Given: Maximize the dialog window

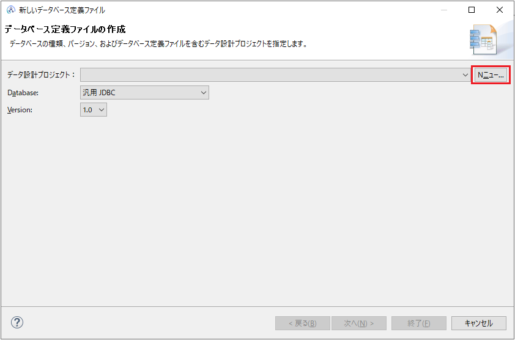Looking at the screenshot, I should (472, 10).
